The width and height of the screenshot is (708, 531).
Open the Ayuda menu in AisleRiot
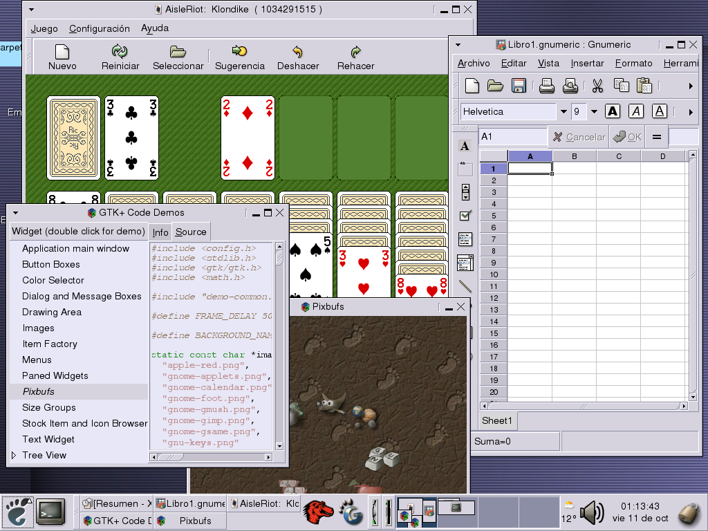coord(155,28)
